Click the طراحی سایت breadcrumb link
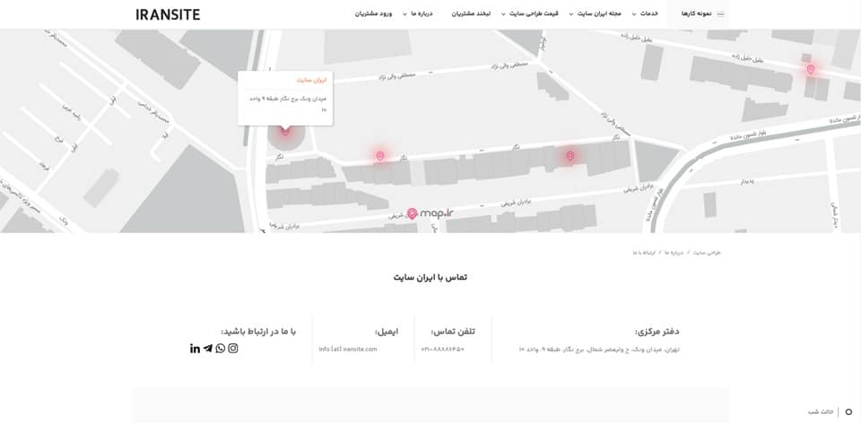The height and width of the screenshot is (423, 861). click(x=707, y=253)
